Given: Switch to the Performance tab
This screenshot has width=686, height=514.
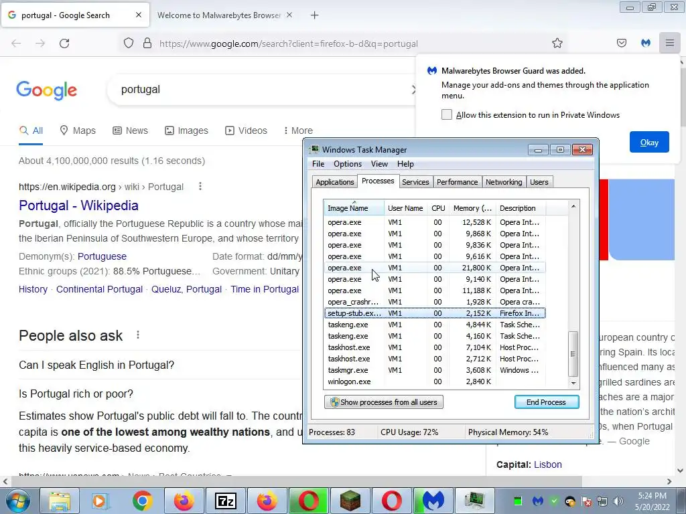Looking at the screenshot, I should tap(457, 182).
